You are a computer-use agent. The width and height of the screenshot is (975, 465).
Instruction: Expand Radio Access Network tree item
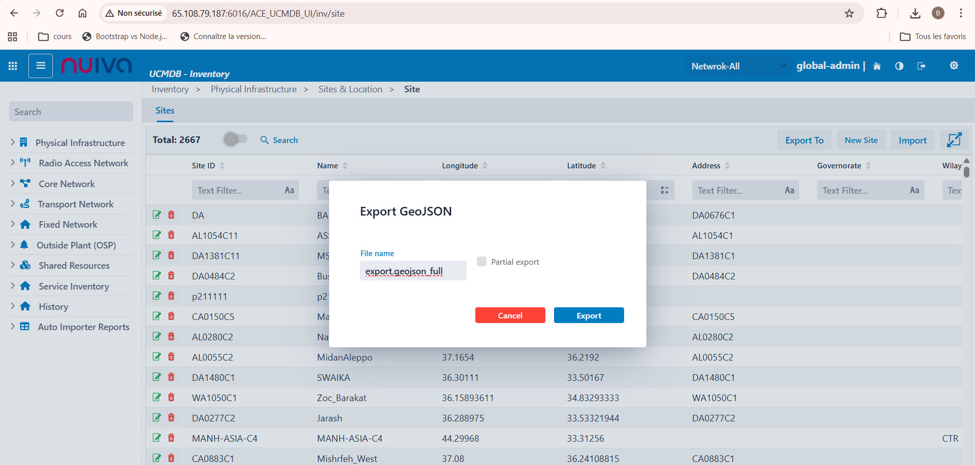click(13, 163)
